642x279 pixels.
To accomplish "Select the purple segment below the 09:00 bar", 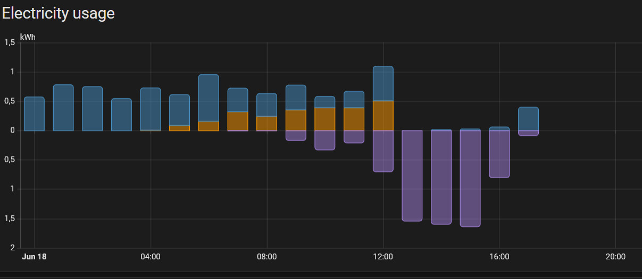I will pos(296,135).
